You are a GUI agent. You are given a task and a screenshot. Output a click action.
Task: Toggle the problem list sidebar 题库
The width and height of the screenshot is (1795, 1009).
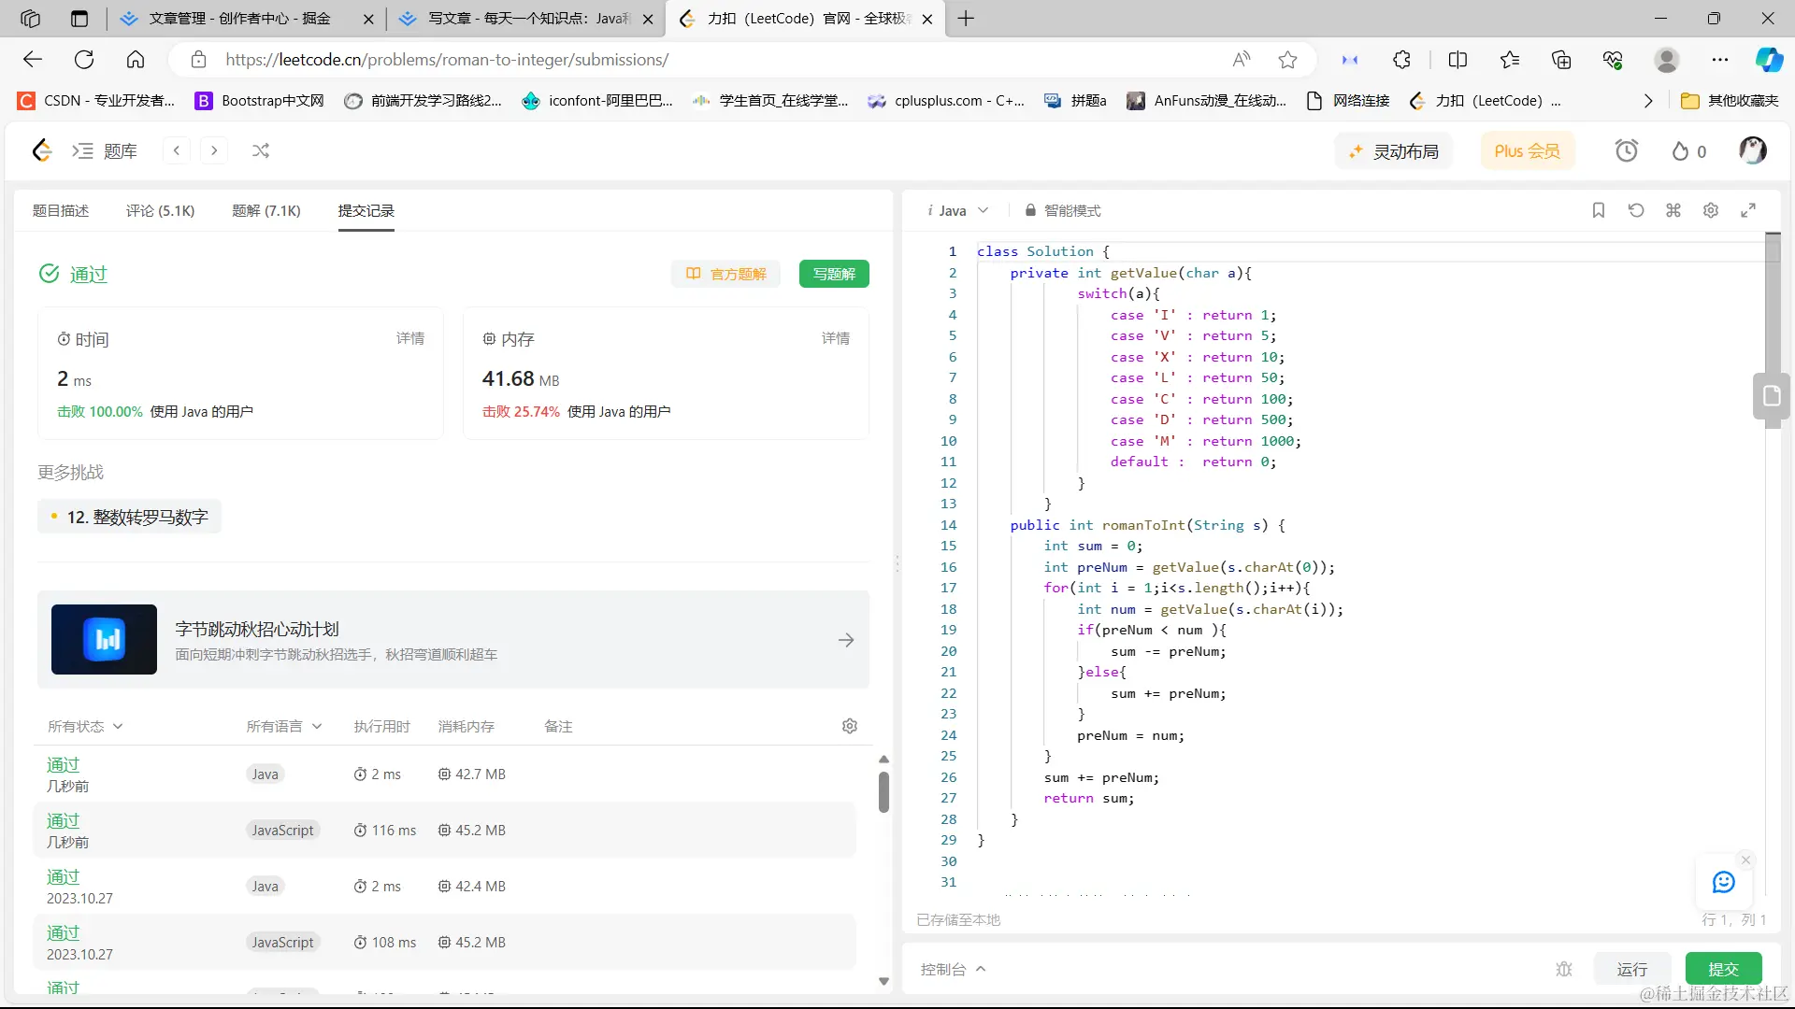pyautogui.click(x=105, y=150)
